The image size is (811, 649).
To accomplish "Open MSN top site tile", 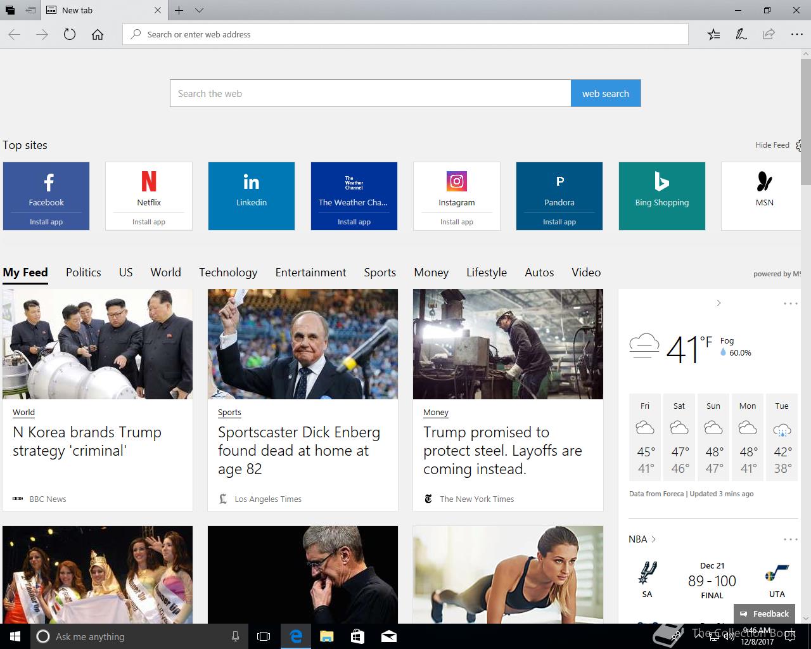I will pos(762,196).
